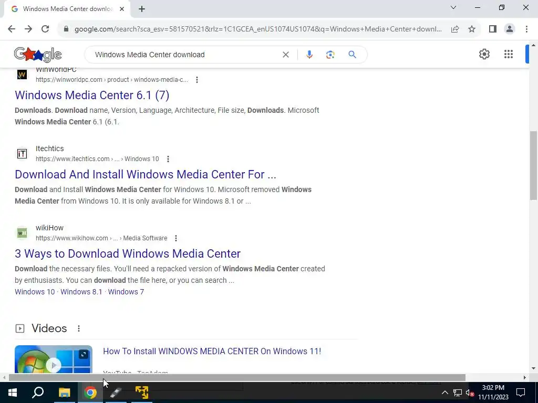Open How To Install WINDOWS MEDIA CENTER video
Screen dimensions: 538x403
point(212,351)
